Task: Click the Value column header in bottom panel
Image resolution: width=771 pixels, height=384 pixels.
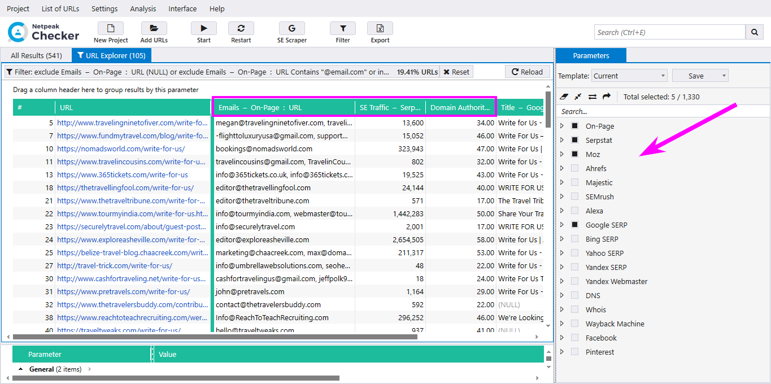Action: (349, 354)
